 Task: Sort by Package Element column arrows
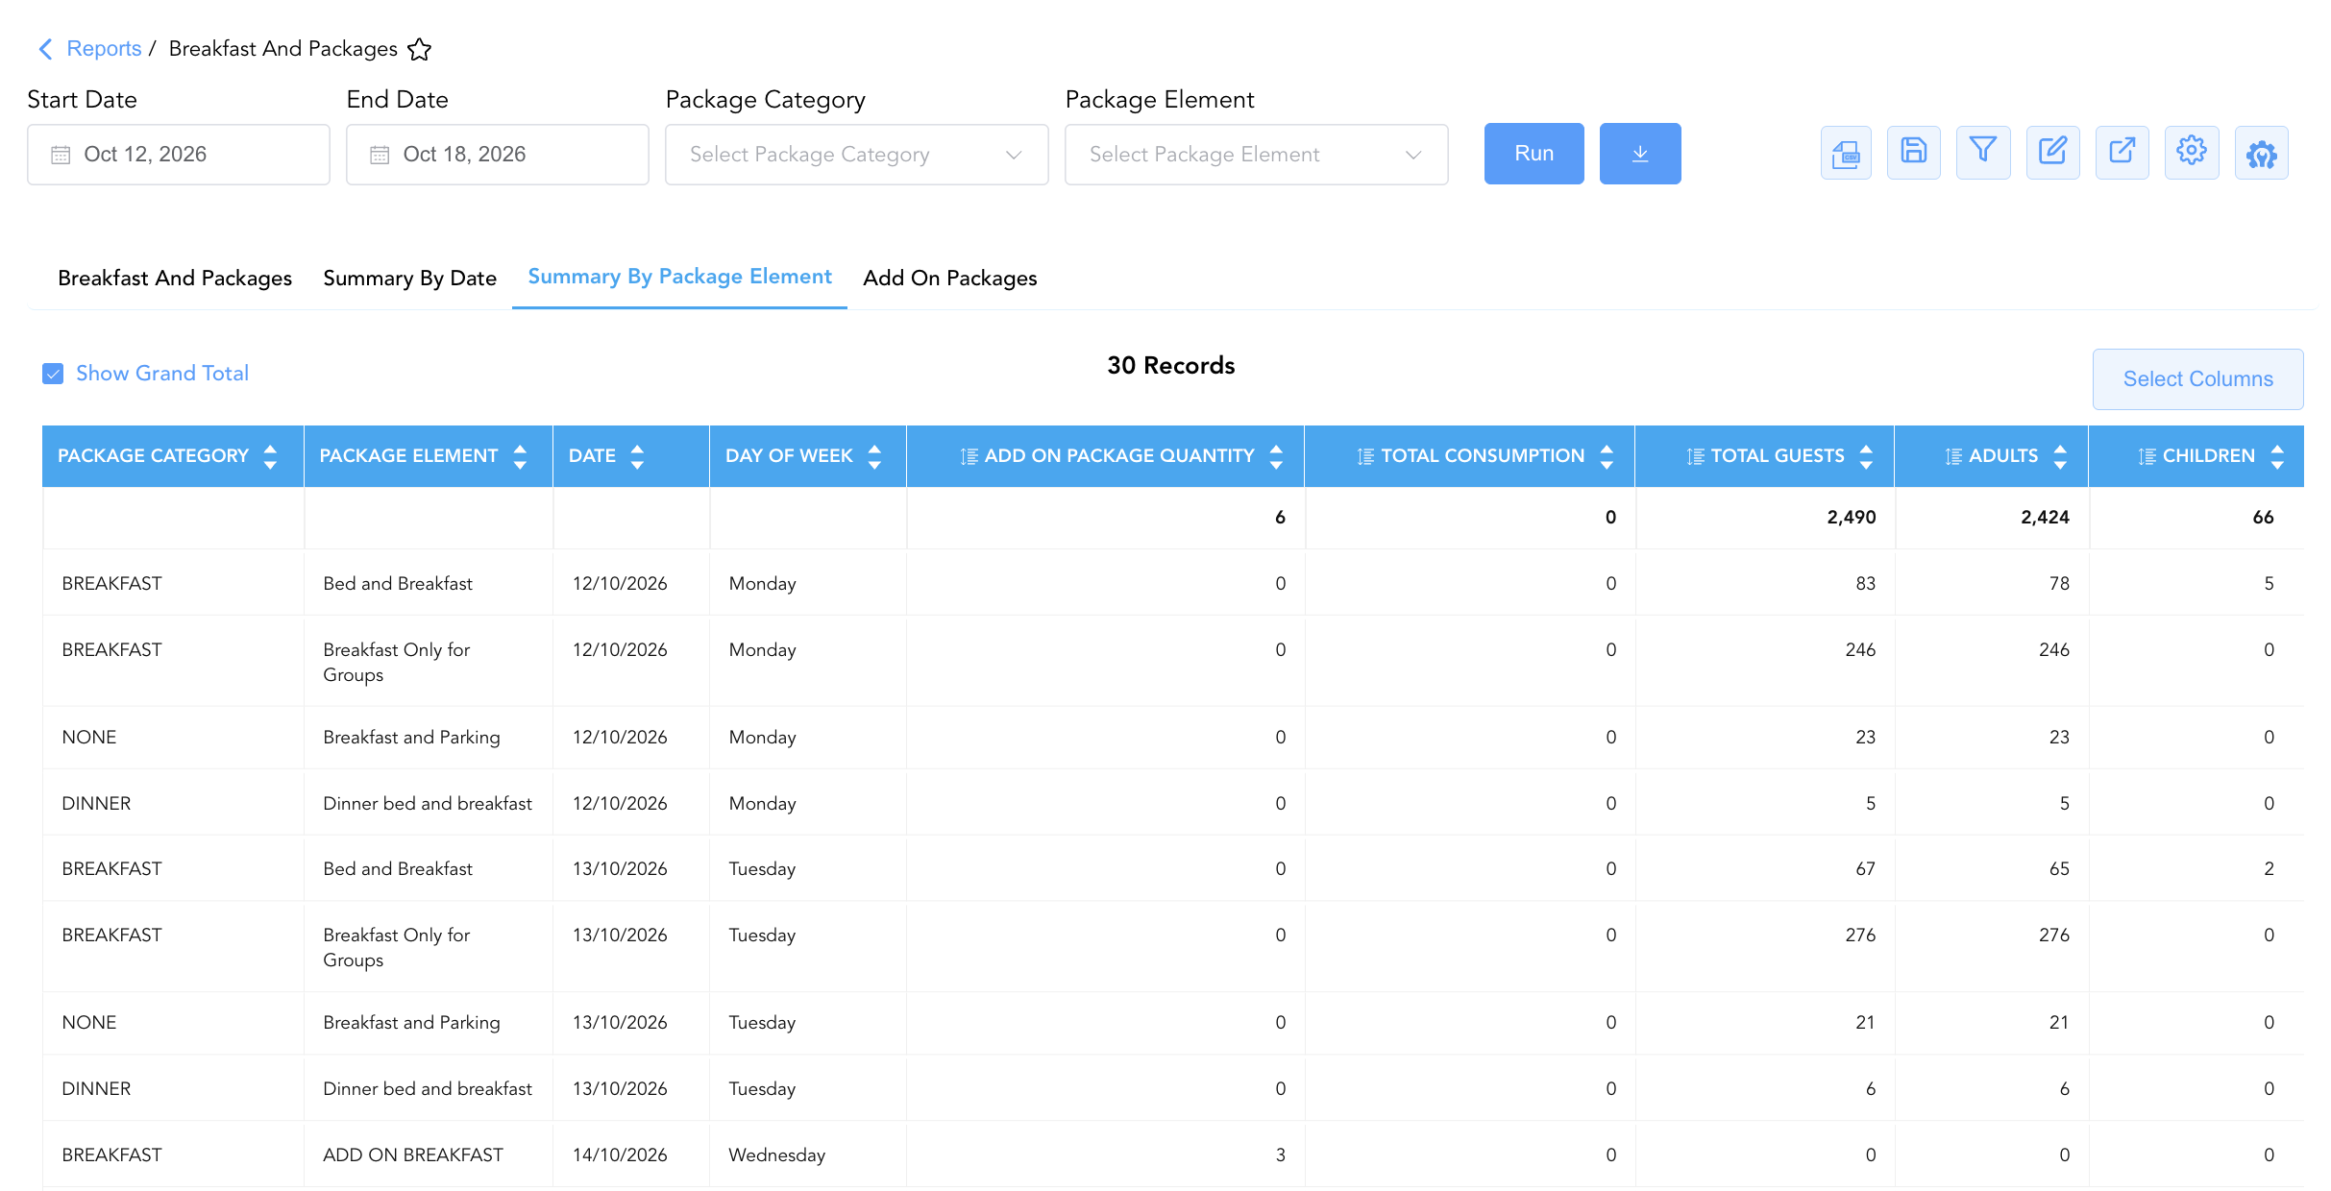[x=520, y=456]
